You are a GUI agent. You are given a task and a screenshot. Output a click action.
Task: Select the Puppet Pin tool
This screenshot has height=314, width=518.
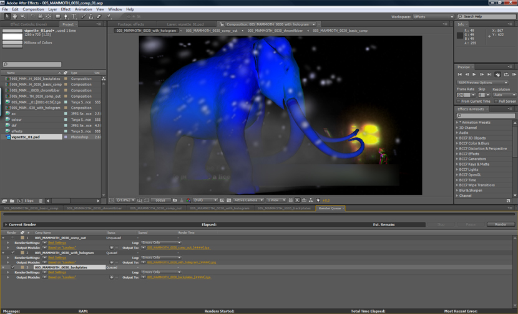(109, 16)
